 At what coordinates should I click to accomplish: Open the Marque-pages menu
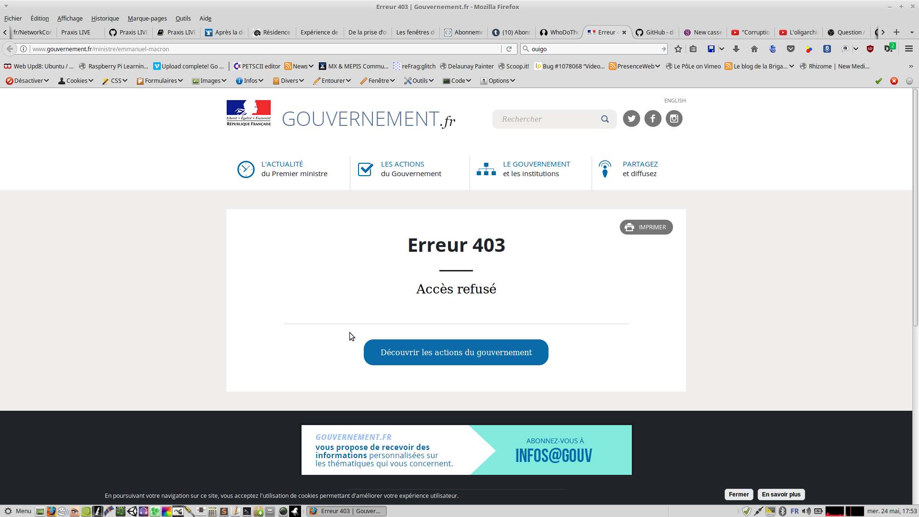[147, 18]
